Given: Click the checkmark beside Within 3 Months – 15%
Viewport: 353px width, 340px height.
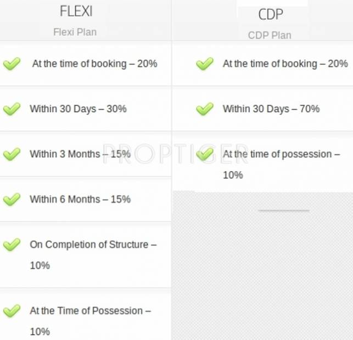Looking at the screenshot, I should pyautogui.click(x=12, y=155).
